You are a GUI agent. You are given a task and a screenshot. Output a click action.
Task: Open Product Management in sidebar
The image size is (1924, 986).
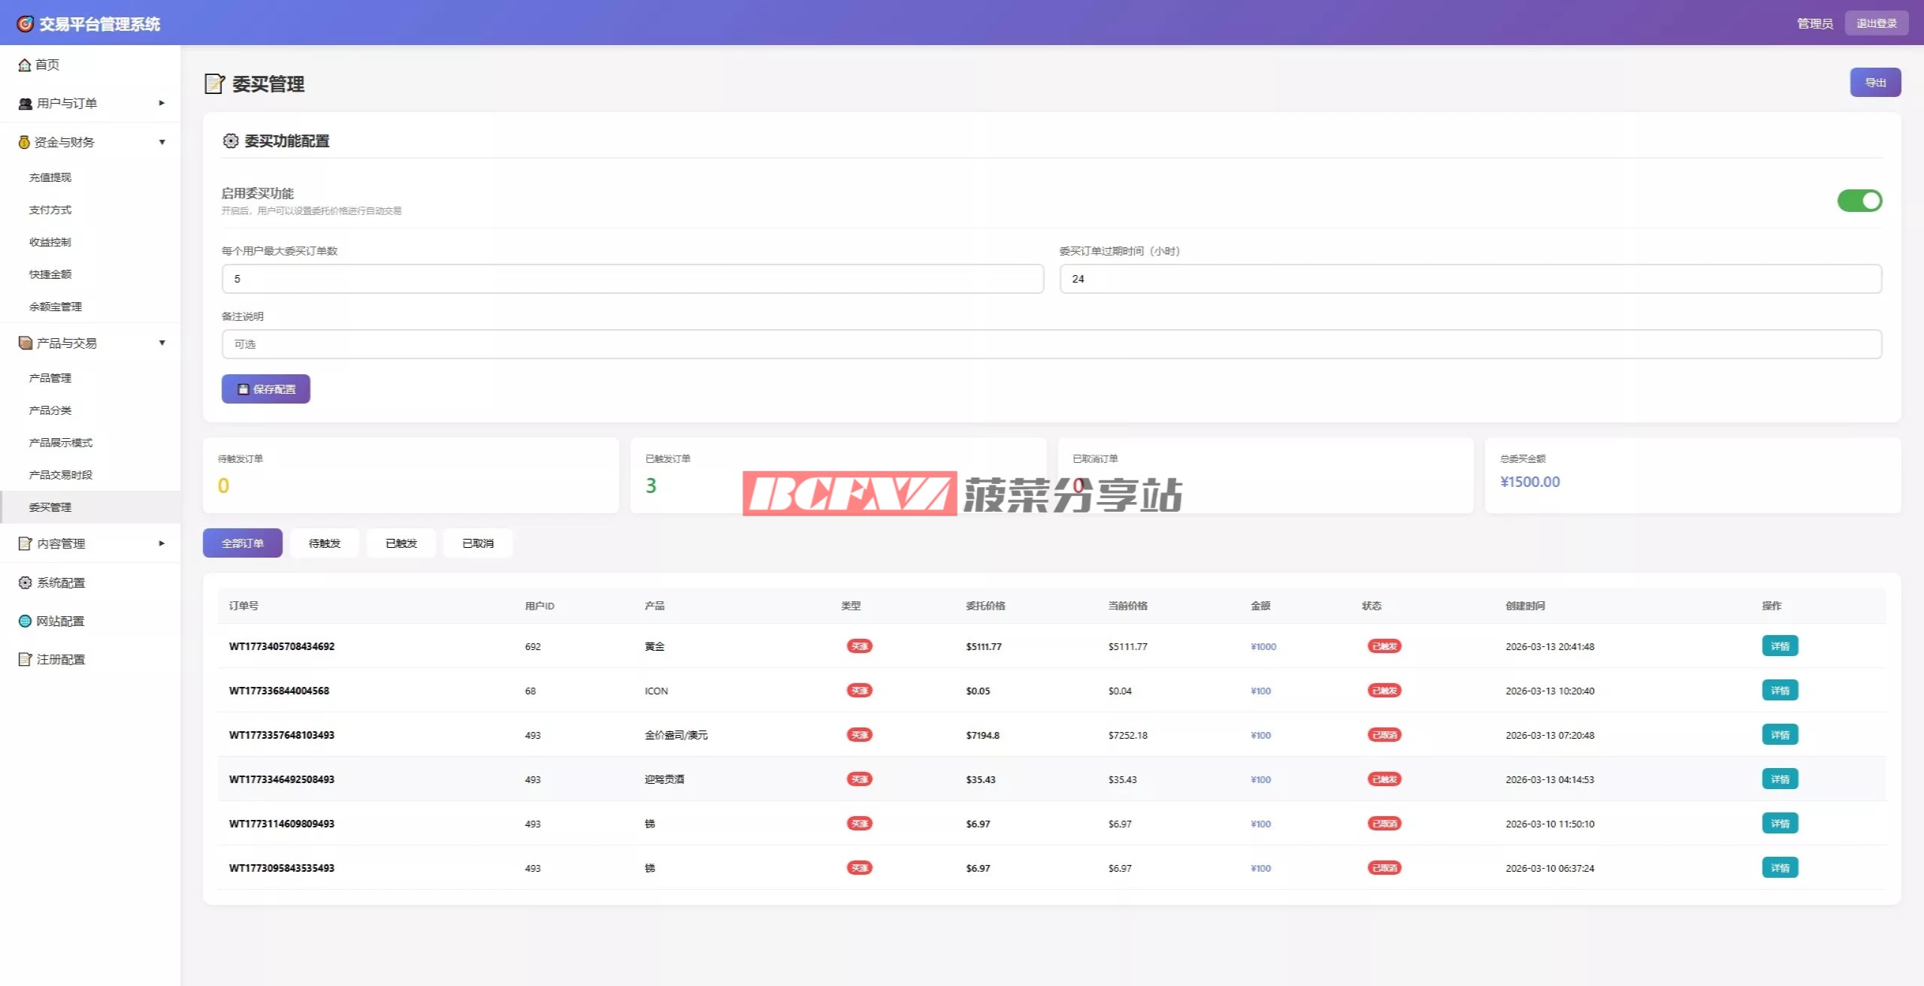point(50,378)
